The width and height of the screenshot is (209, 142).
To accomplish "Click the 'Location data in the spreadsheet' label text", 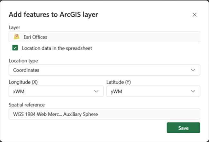I will [57, 48].
